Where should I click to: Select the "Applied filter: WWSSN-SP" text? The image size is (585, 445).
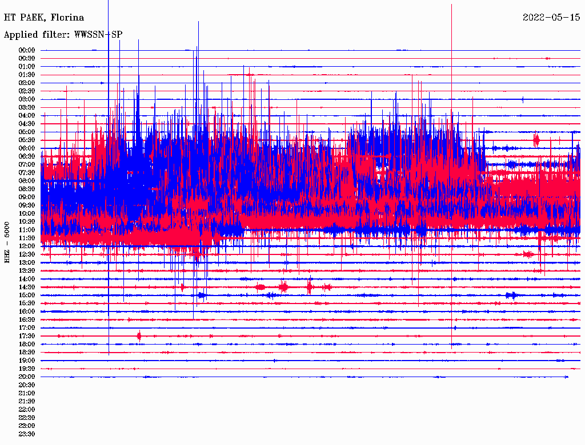63,35
